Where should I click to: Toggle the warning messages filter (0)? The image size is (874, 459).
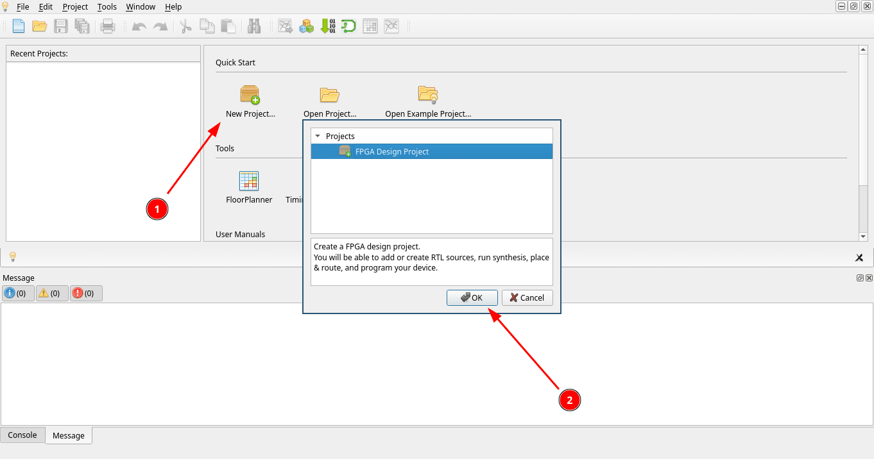(52, 294)
